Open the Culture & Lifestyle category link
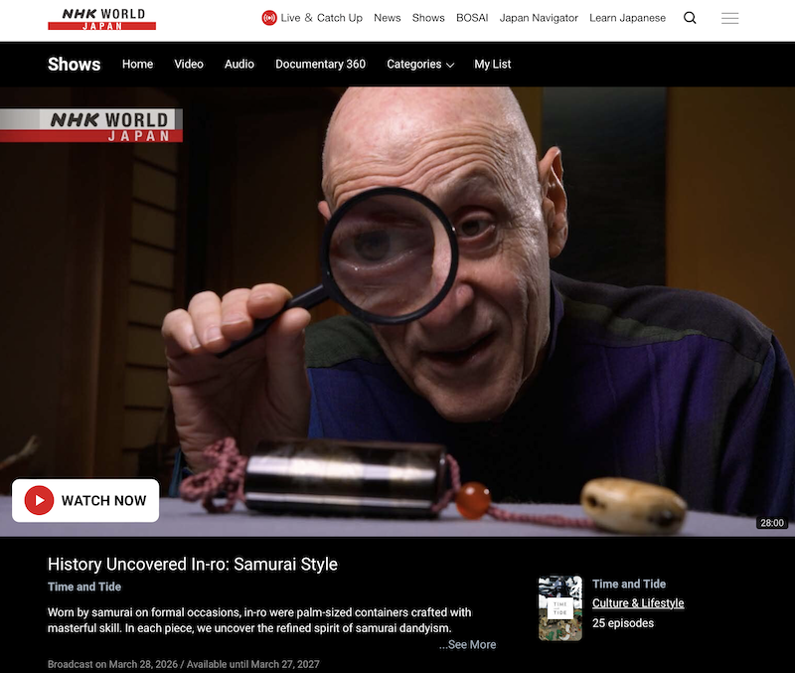Viewport: 795px width, 673px height. [638, 603]
